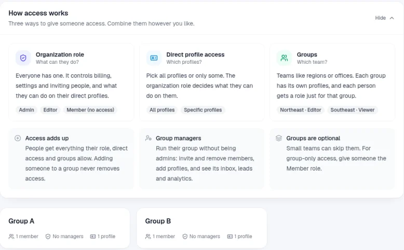Click the members icon in Group B card

pos(148,237)
